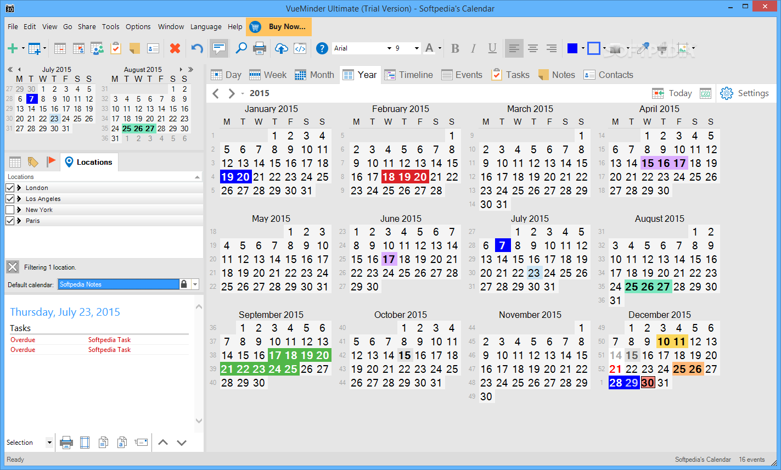Click the page layout icon in bottom pane
Image resolution: width=781 pixels, height=470 pixels.
coord(85,442)
